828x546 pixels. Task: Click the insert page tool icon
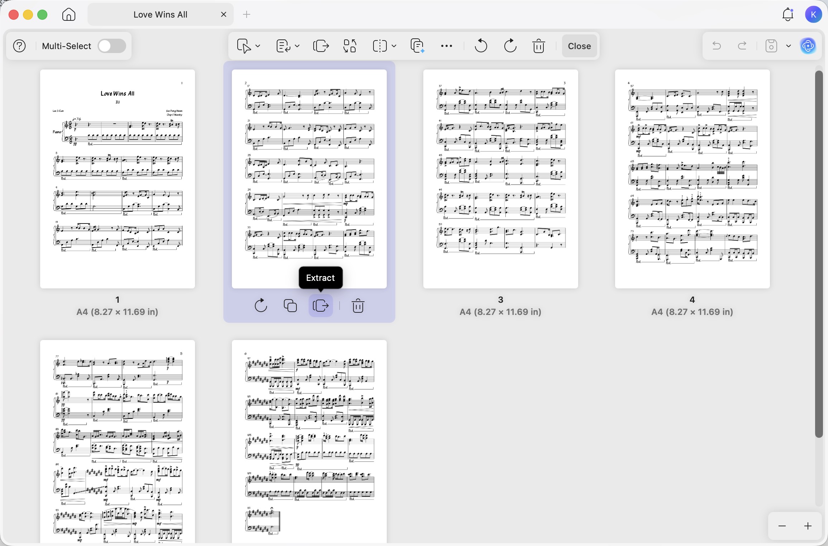coord(244,46)
